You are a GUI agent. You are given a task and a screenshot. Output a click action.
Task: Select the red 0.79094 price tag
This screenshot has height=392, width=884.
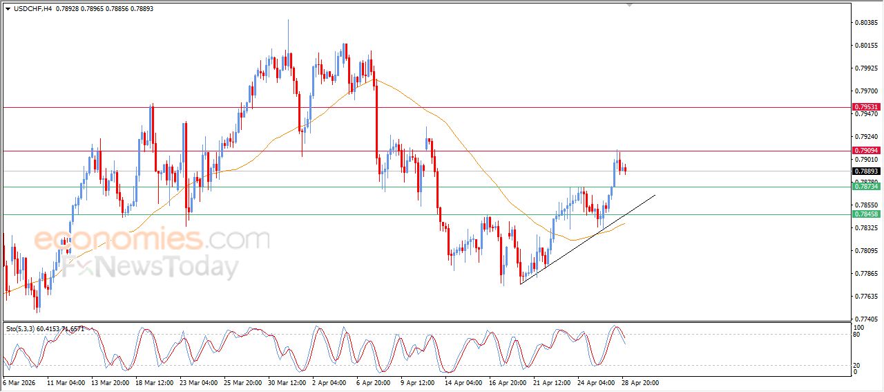coord(865,151)
